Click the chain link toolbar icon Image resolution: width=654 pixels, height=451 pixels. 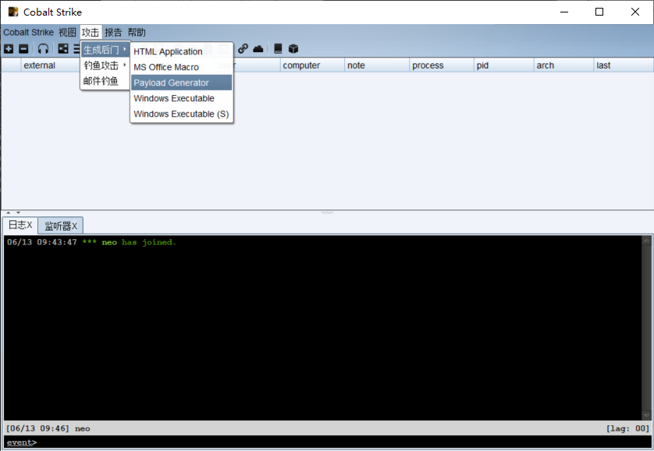243,49
